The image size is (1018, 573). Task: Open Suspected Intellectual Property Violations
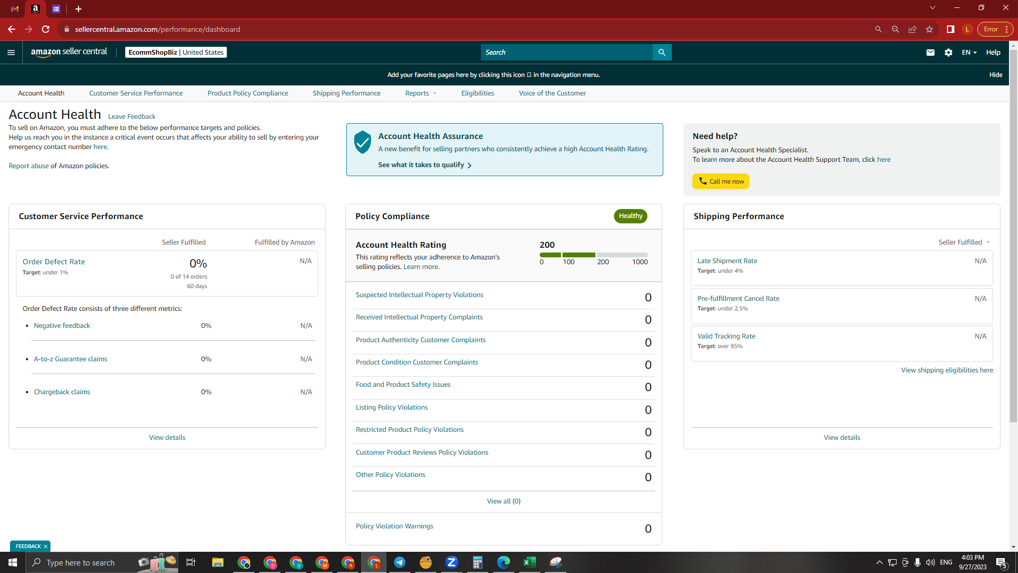419,295
